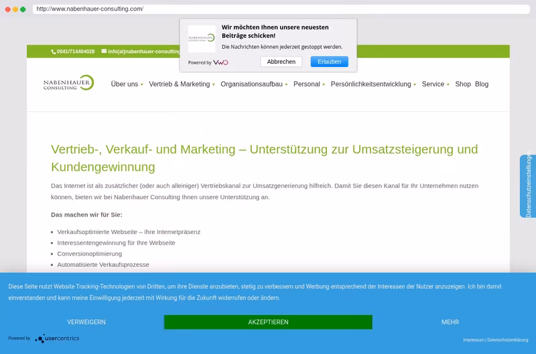Click cookie notice text 'Diese Seite nutzt Website Tracking-Technologien'

(x=255, y=292)
